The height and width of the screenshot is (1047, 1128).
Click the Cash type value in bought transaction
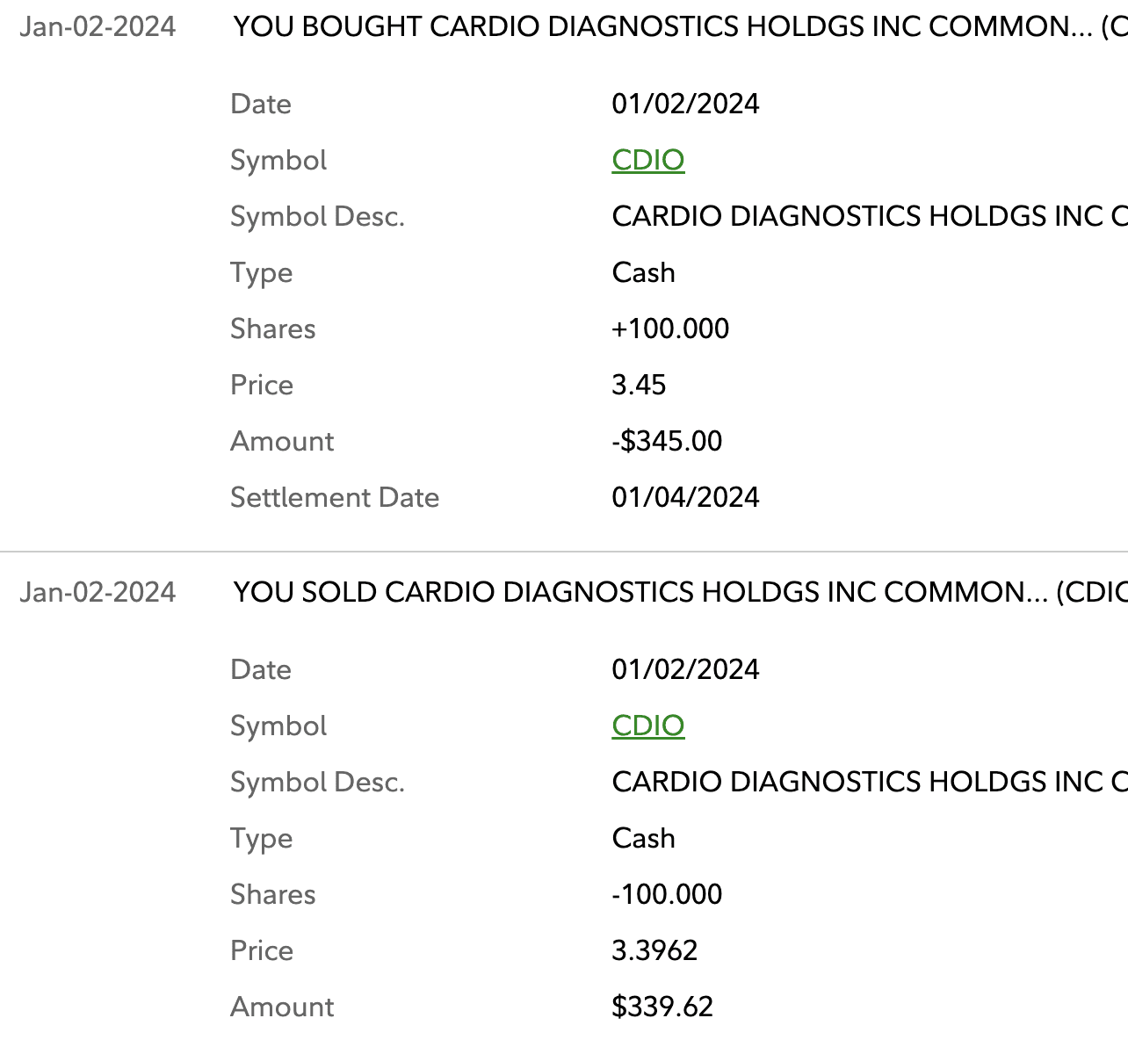[x=643, y=272]
